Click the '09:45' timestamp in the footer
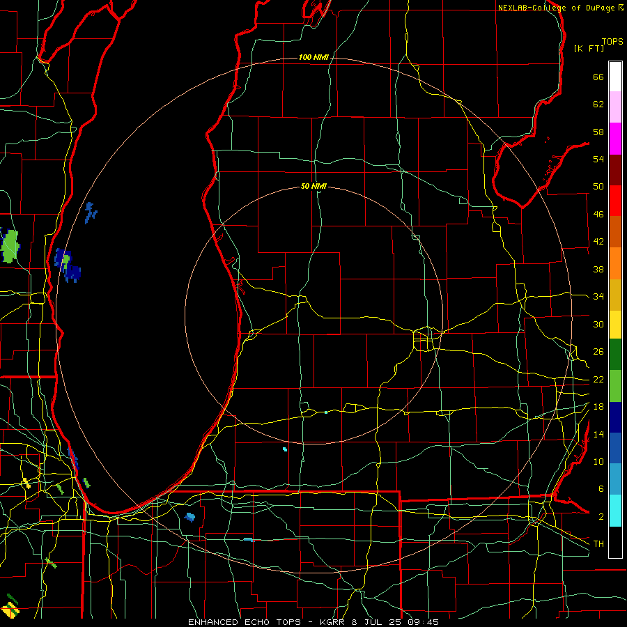 pos(423,622)
